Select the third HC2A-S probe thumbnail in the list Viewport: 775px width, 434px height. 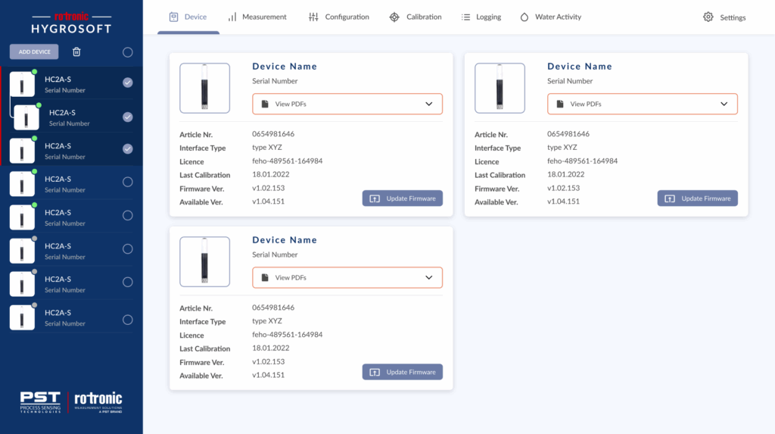click(x=22, y=151)
